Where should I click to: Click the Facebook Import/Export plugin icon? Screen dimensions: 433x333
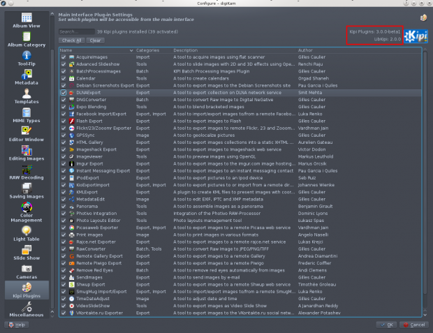pos(71,114)
